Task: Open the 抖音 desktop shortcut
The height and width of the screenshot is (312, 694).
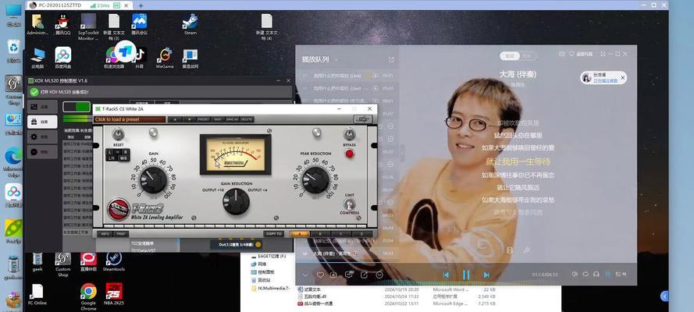Action: tap(140, 58)
